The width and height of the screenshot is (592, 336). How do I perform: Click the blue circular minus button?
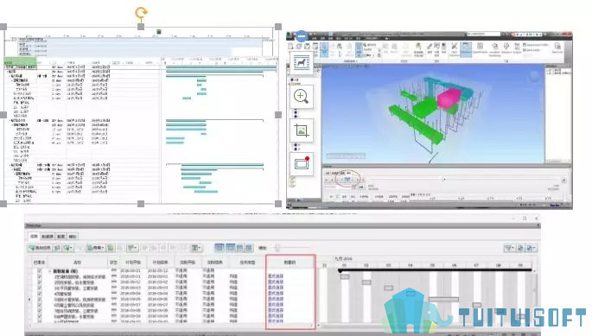tap(302, 36)
